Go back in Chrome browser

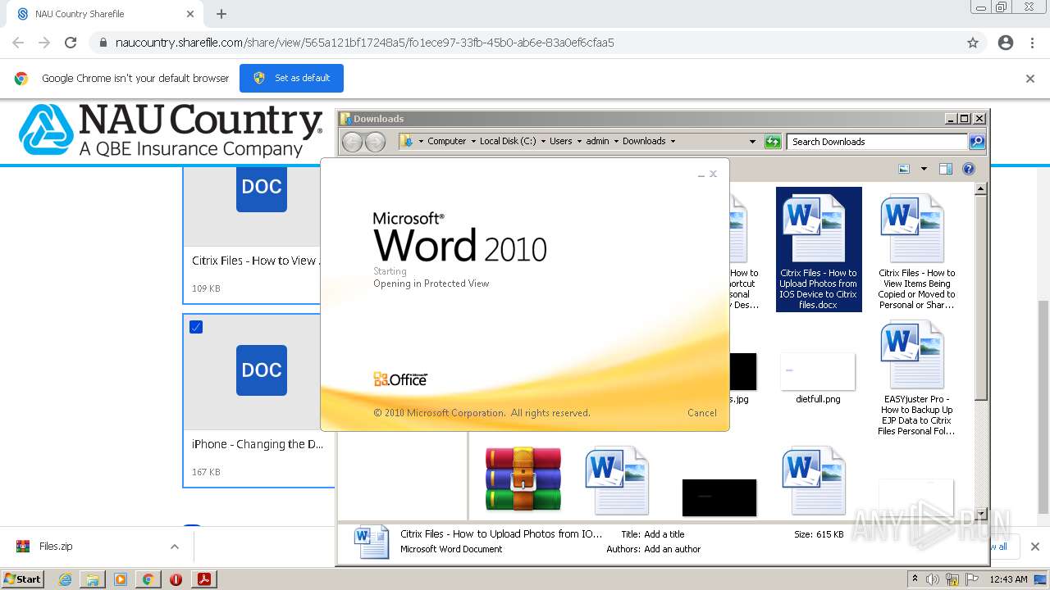(18, 43)
